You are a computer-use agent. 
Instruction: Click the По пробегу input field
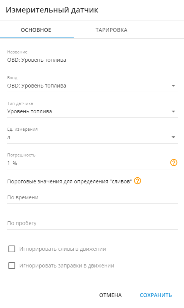tap(93, 223)
